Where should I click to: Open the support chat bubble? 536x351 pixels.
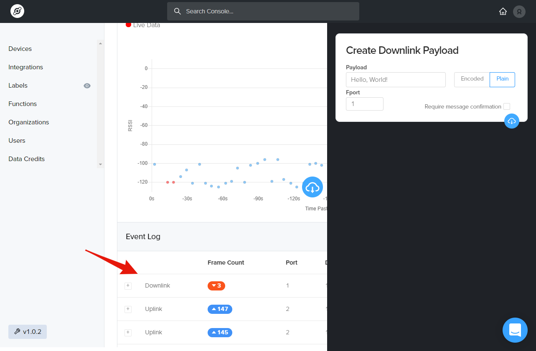515,330
